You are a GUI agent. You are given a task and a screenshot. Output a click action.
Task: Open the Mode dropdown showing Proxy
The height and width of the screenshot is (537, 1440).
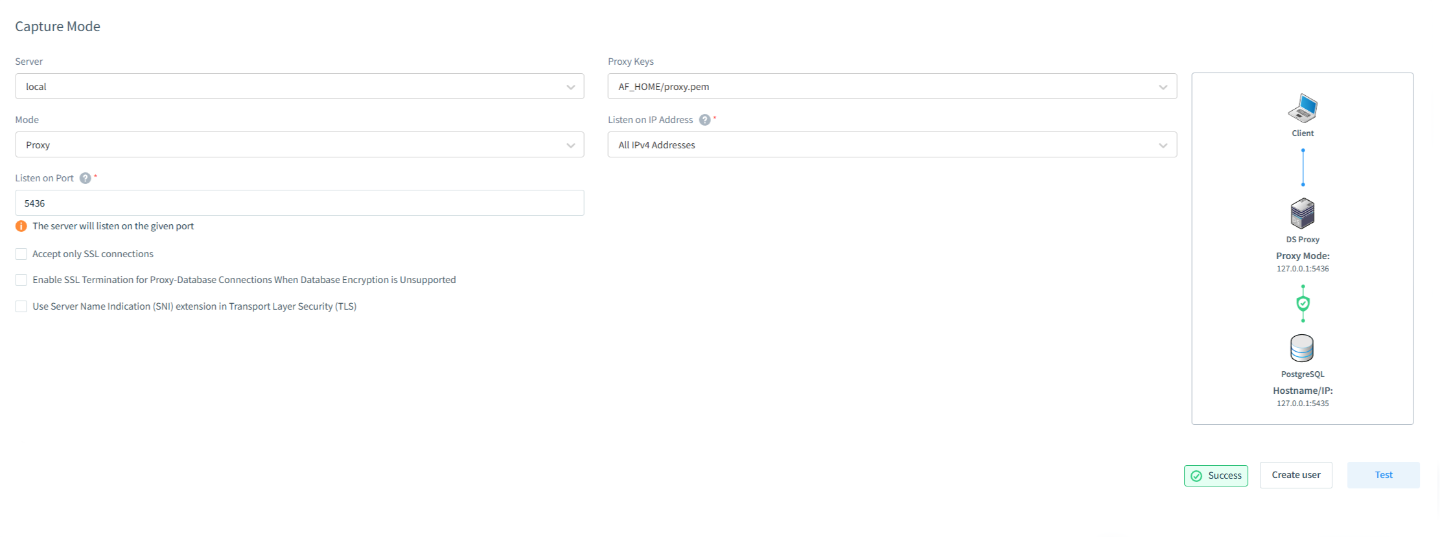point(299,144)
